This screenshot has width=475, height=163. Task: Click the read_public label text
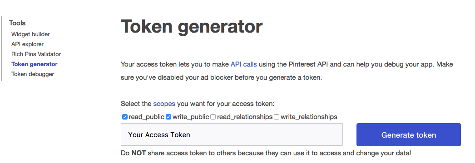click(147, 117)
